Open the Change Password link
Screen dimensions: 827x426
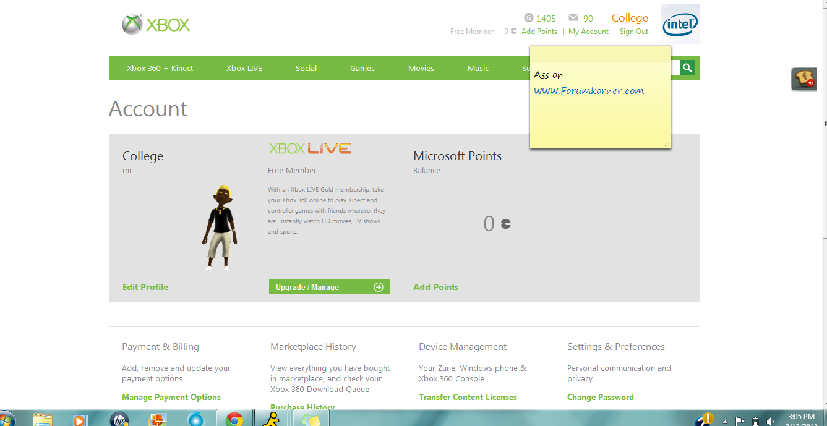pyautogui.click(x=601, y=397)
